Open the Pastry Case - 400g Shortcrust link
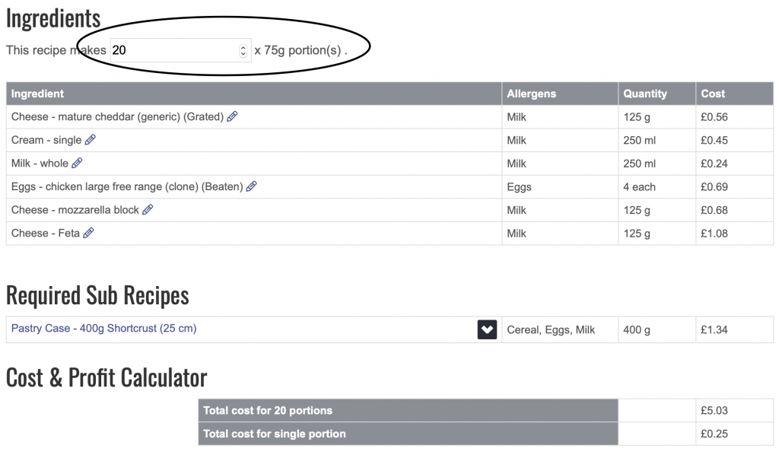The width and height of the screenshot is (779, 455). click(x=103, y=329)
